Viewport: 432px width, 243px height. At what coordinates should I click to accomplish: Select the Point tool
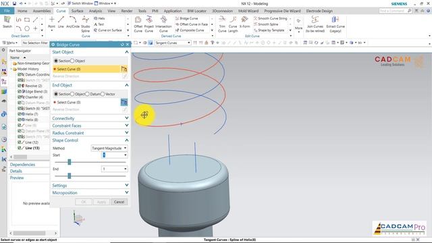pos(51,22)
